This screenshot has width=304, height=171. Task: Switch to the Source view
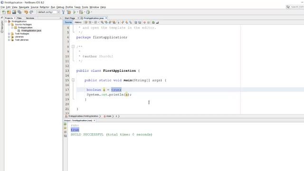point(68,22)
